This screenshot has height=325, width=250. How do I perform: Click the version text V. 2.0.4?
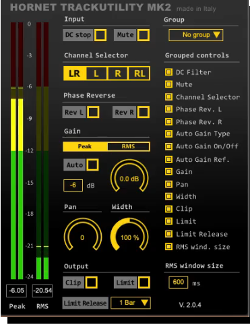click(x=190, y=305)
